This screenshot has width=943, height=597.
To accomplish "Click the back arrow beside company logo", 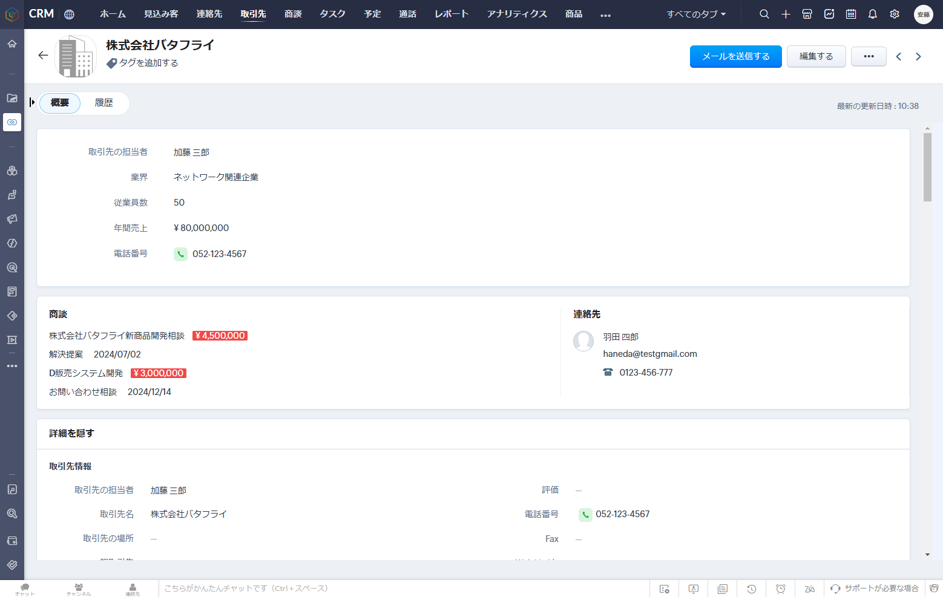I will click(x=43, y=56).
